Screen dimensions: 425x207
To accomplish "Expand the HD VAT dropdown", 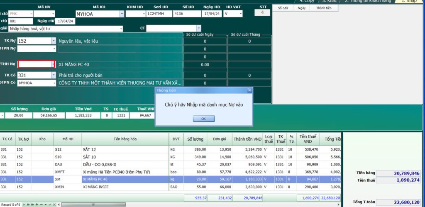I will tap(240, 14).
